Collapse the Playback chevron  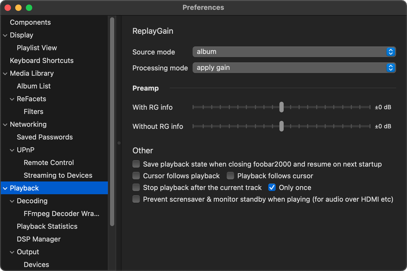(x=5, y=188)
